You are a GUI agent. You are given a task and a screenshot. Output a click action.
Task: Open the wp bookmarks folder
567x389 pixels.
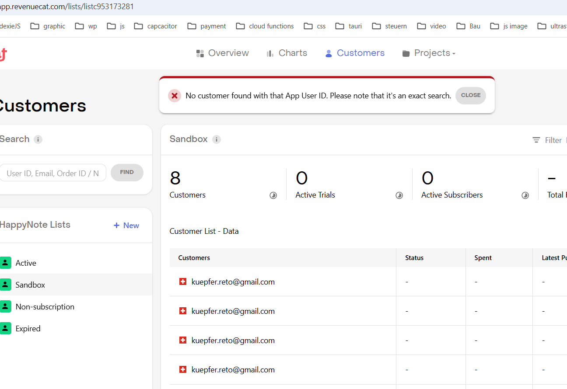tap(86, 26)
